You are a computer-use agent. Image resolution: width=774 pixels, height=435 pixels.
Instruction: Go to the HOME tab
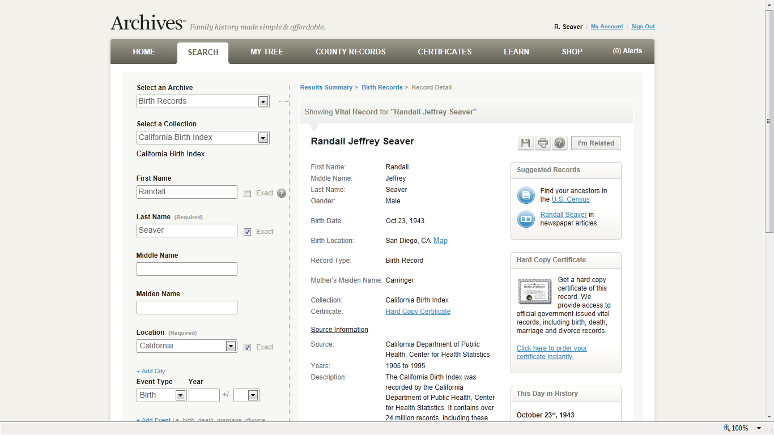(144, 52)
